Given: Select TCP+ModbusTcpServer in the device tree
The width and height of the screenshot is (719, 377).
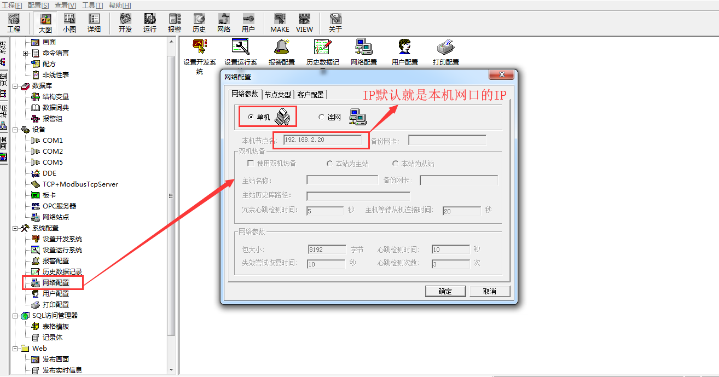Looking at the screenshot, I should 80,184.
